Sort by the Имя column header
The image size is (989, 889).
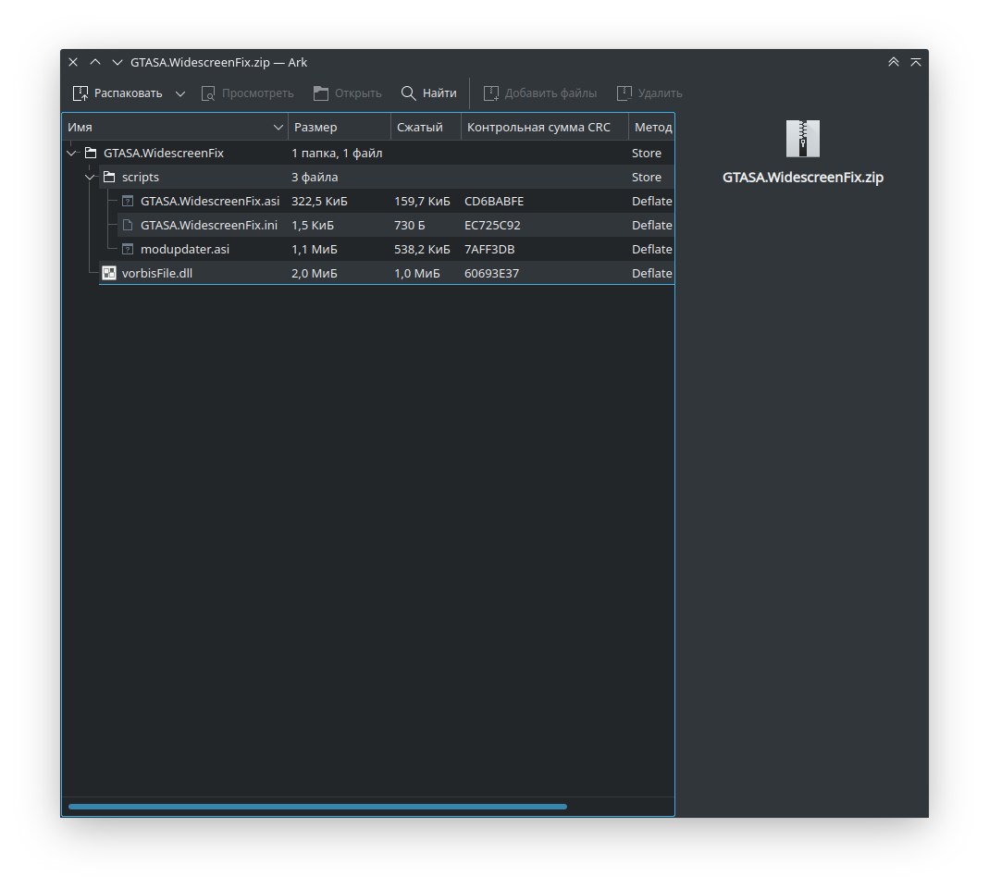[x=175, y=127]
